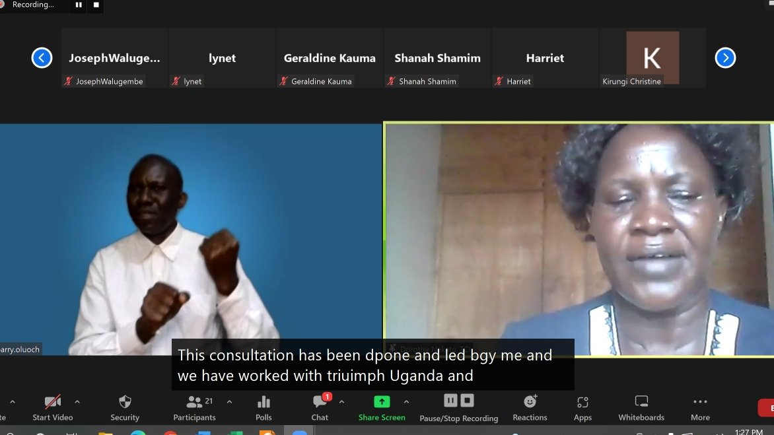Stop the meeting recording
The width and height of the screenshot is (774, 435).
click(x=466, y=399)
